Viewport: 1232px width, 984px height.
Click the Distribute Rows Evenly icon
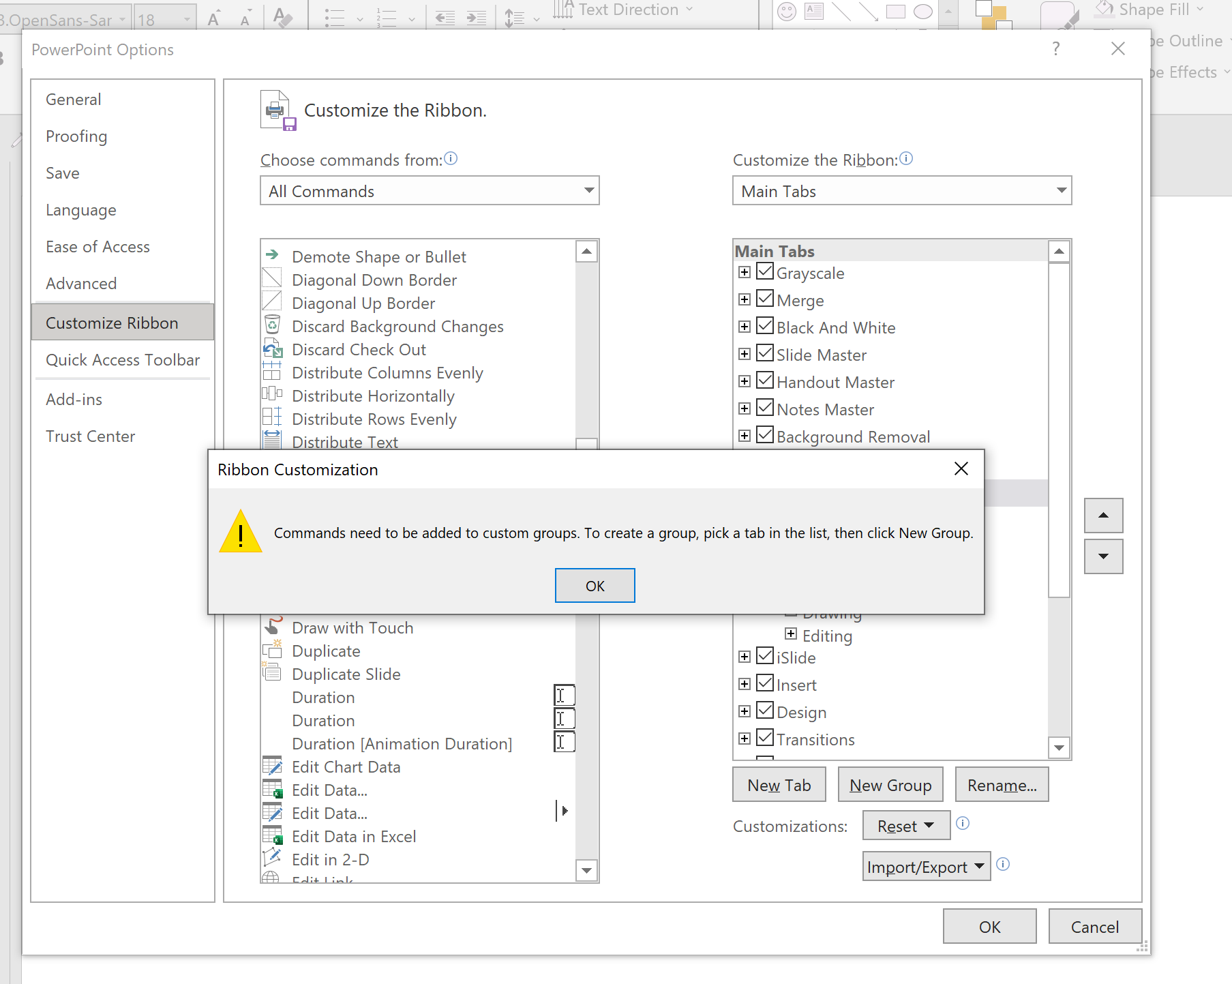click(272, 417)
